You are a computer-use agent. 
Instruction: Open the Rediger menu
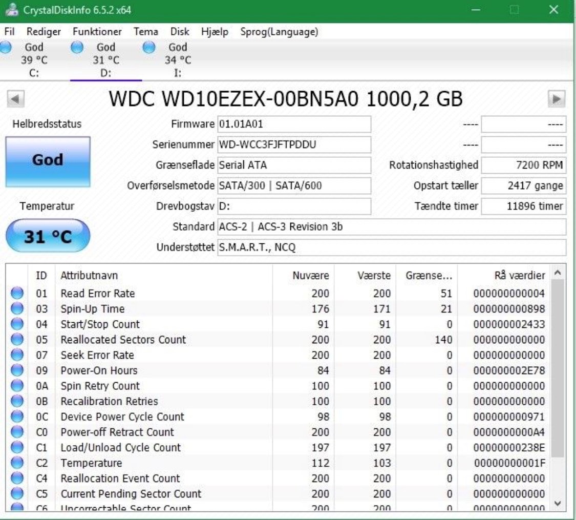pos(44,32)
